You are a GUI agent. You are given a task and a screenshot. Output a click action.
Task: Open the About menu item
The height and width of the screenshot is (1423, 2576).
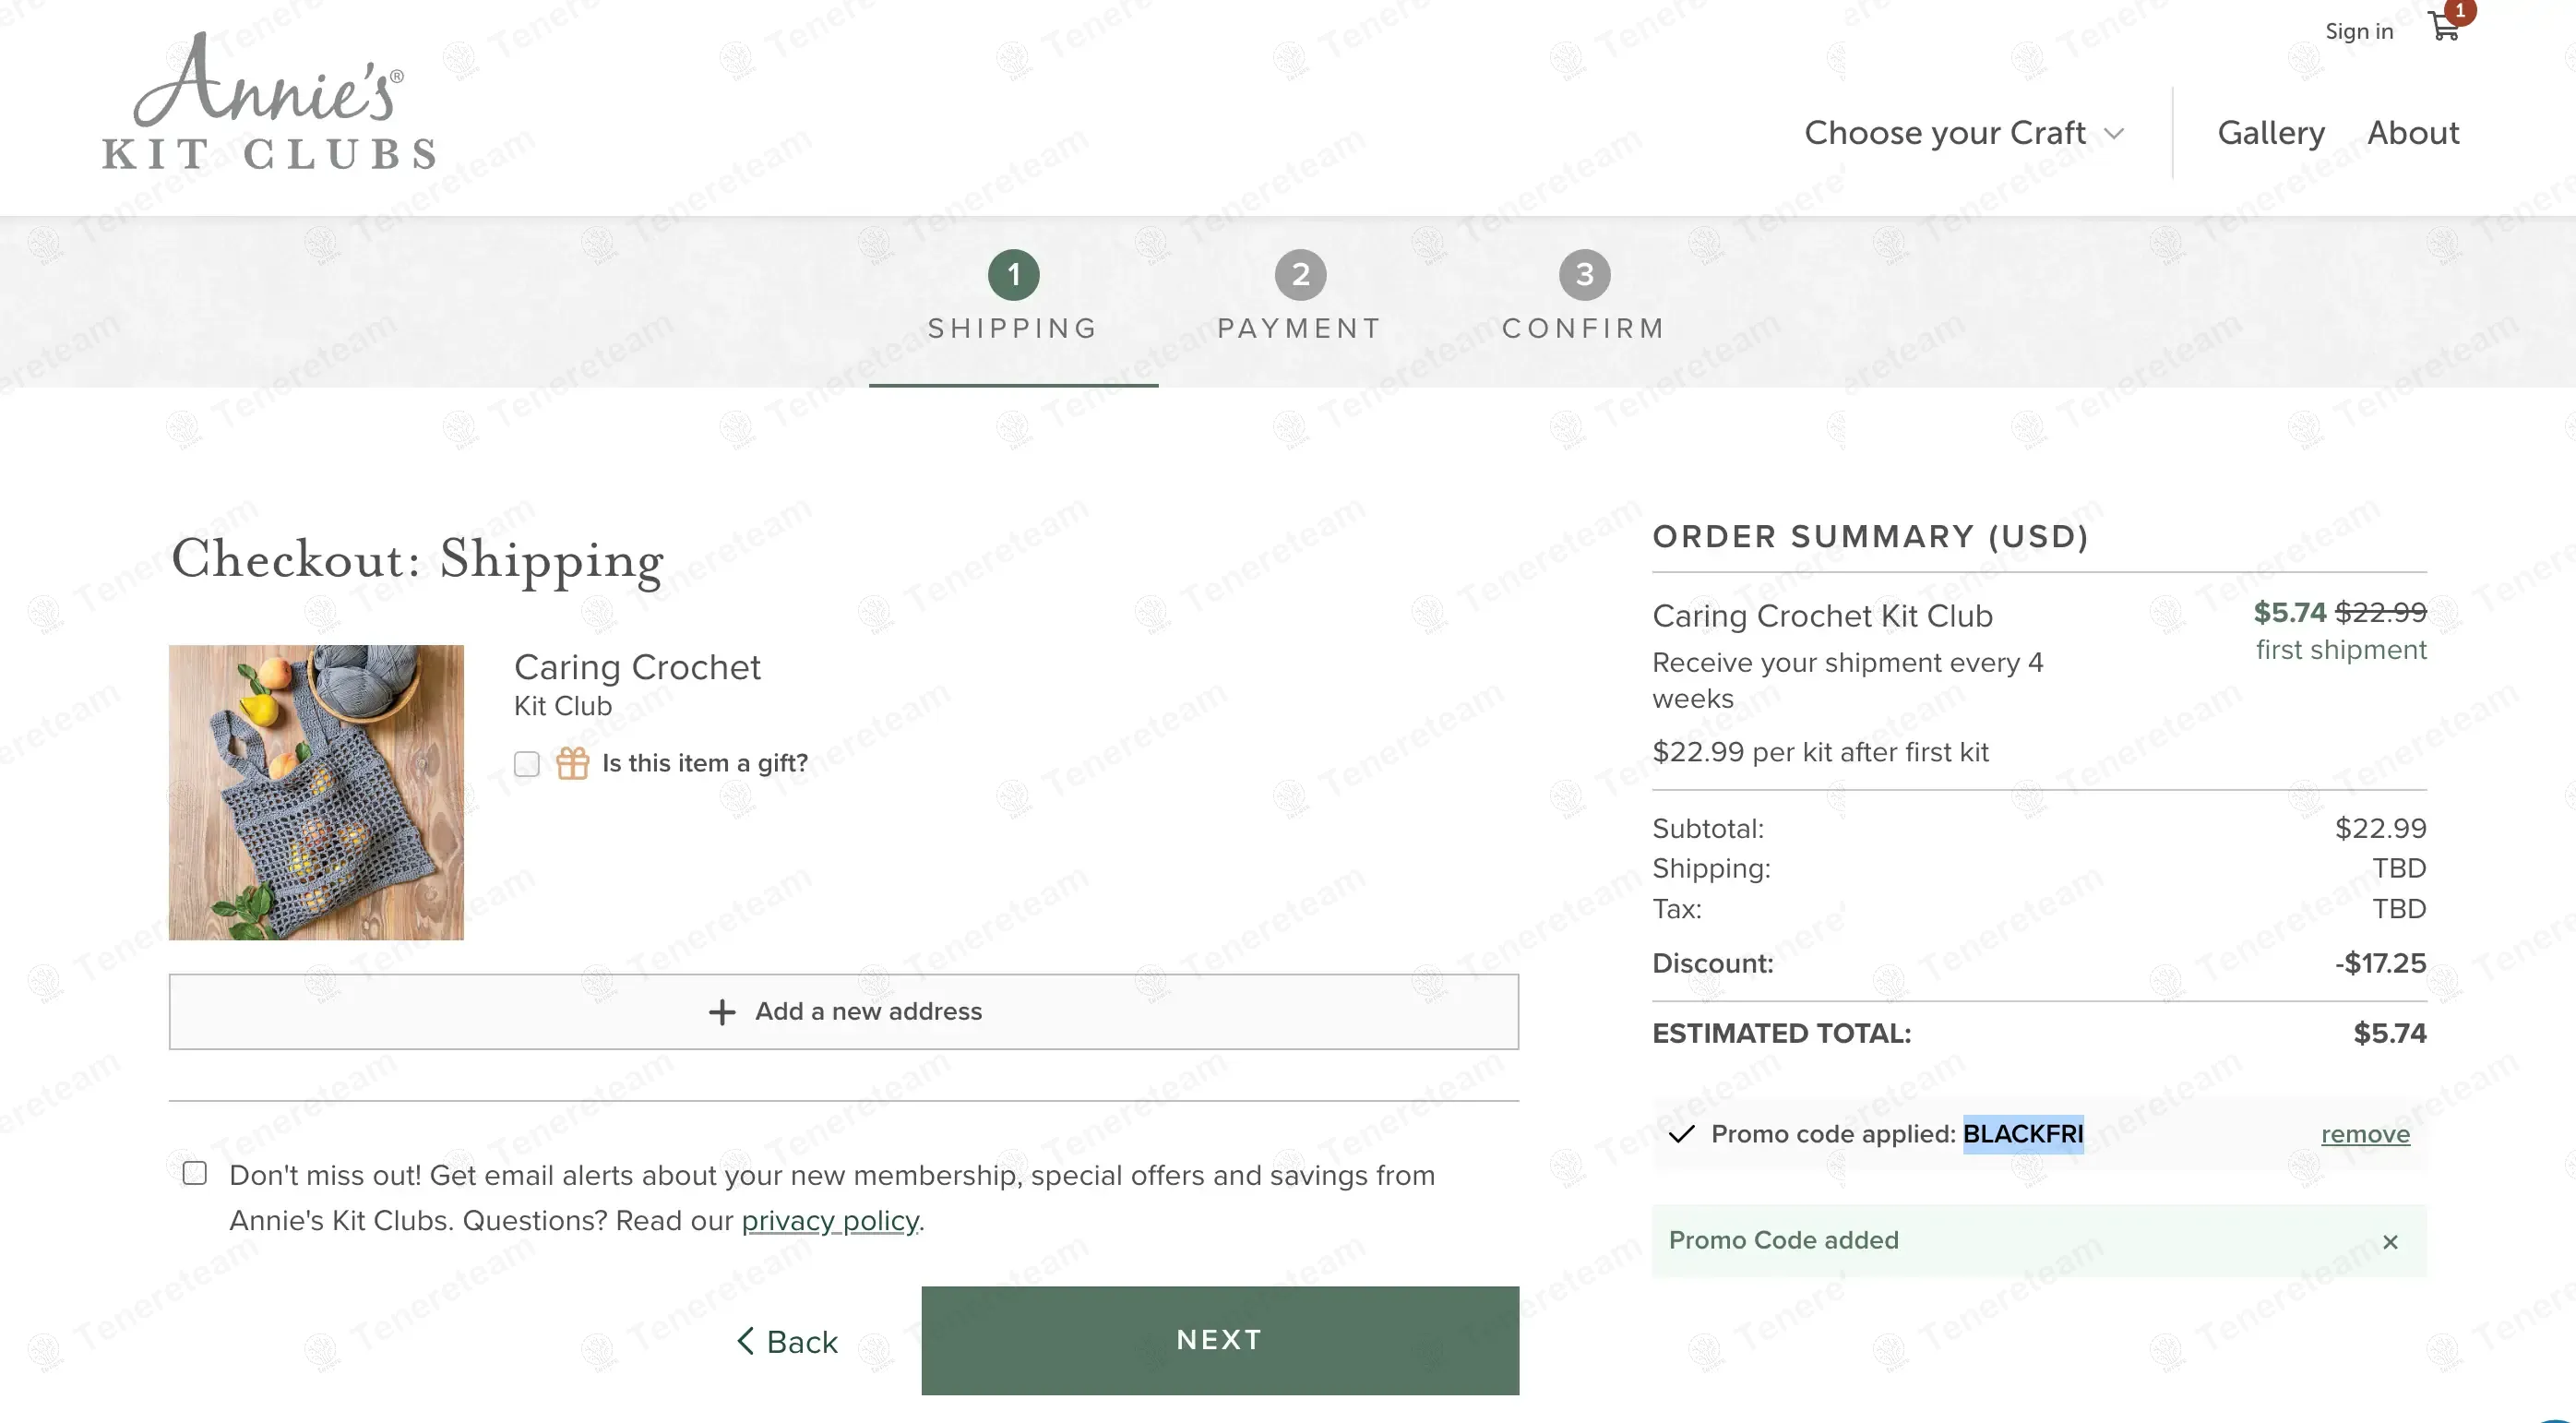(2412, 133)
